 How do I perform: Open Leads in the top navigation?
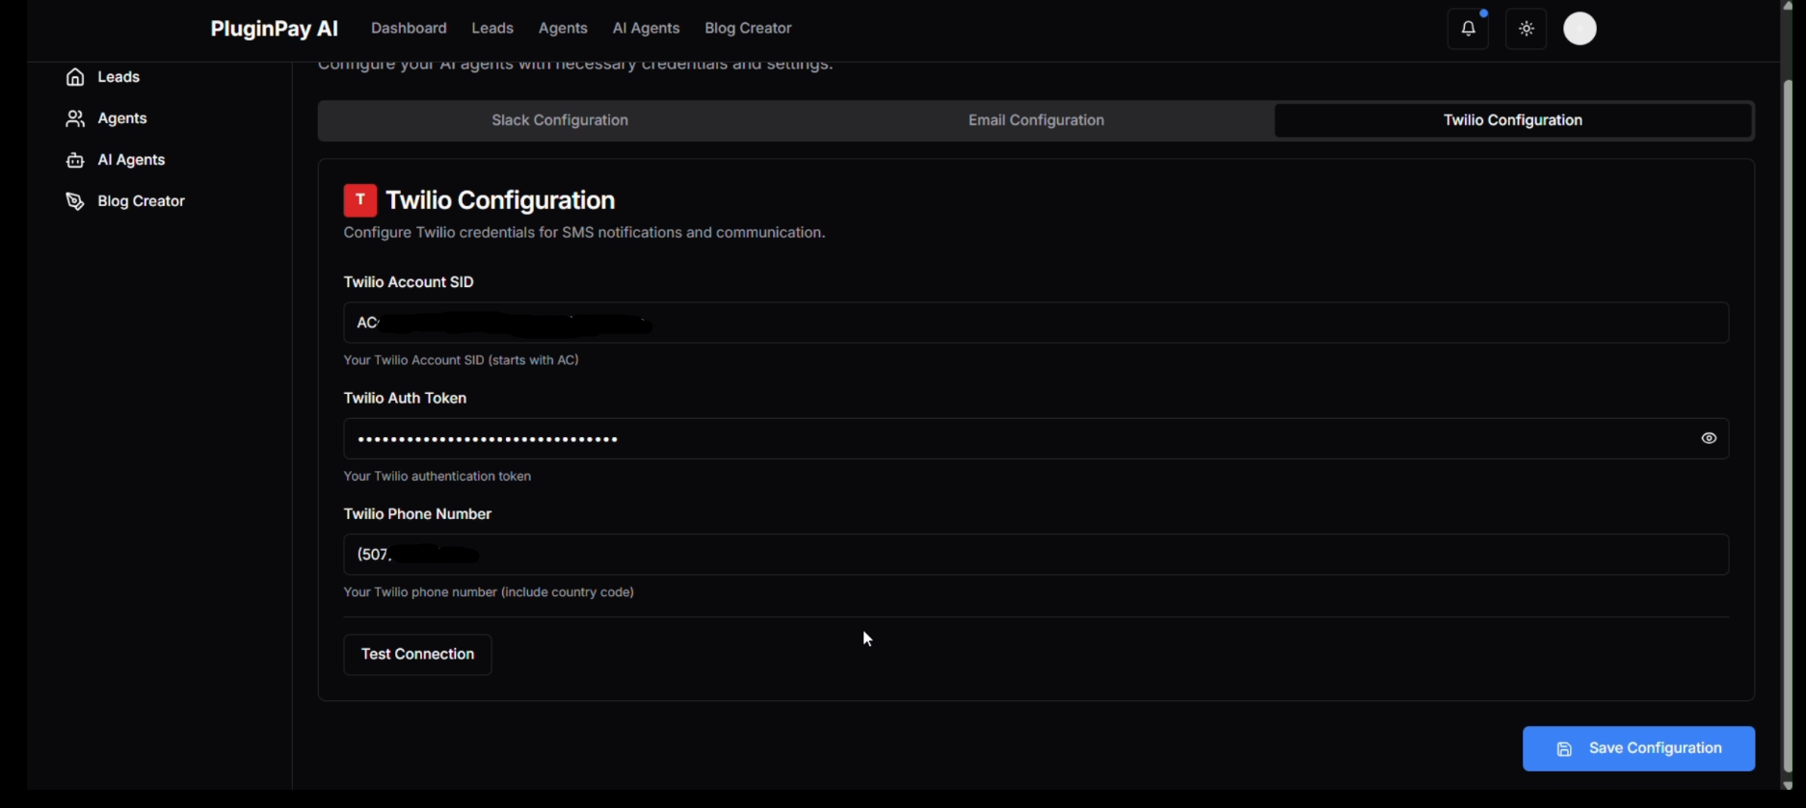(x=492, y=28)
